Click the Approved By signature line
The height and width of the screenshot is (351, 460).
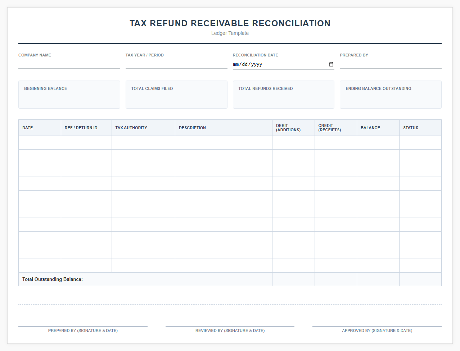(x=377, y=326)
